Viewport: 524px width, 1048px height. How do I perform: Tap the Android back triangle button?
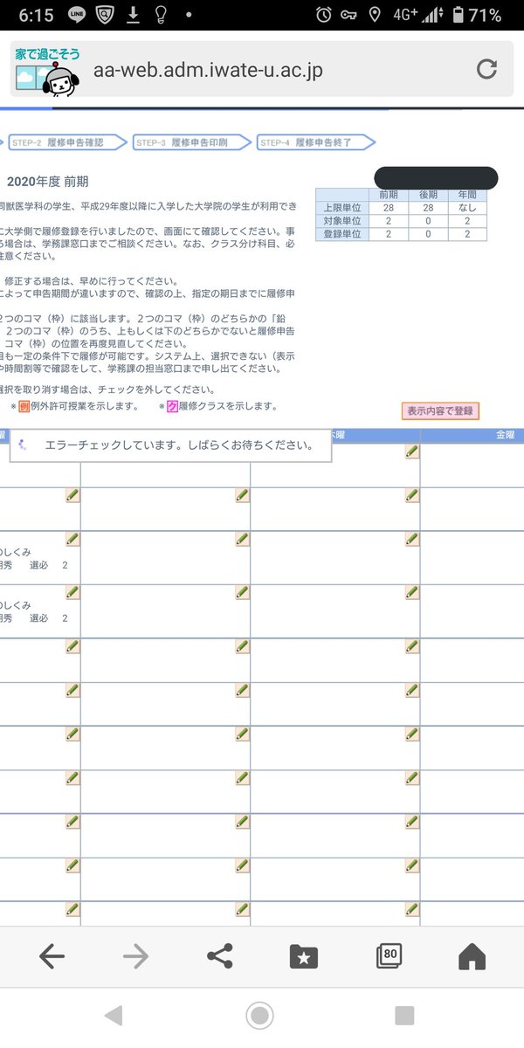114,1015
